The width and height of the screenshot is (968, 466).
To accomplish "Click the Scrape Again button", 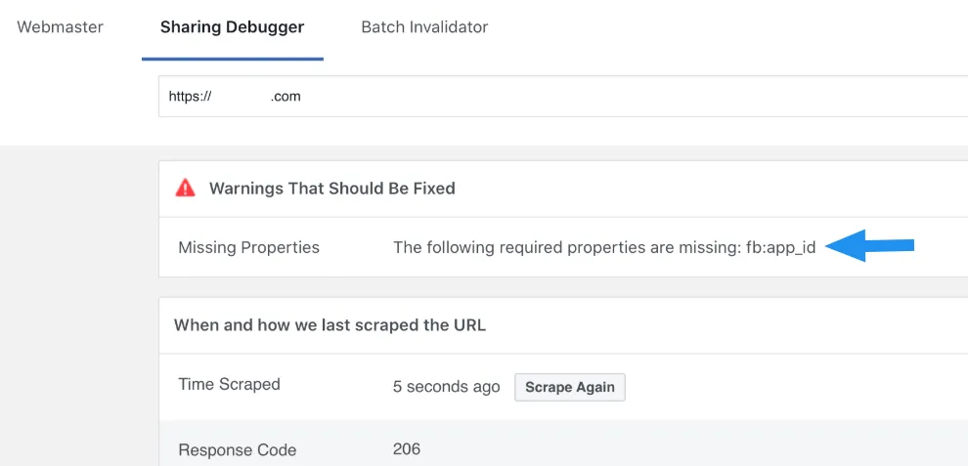I will click(x=570, y=387).
